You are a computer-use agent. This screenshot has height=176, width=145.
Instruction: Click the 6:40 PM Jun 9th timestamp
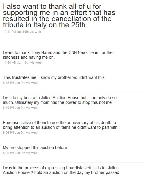14,108
